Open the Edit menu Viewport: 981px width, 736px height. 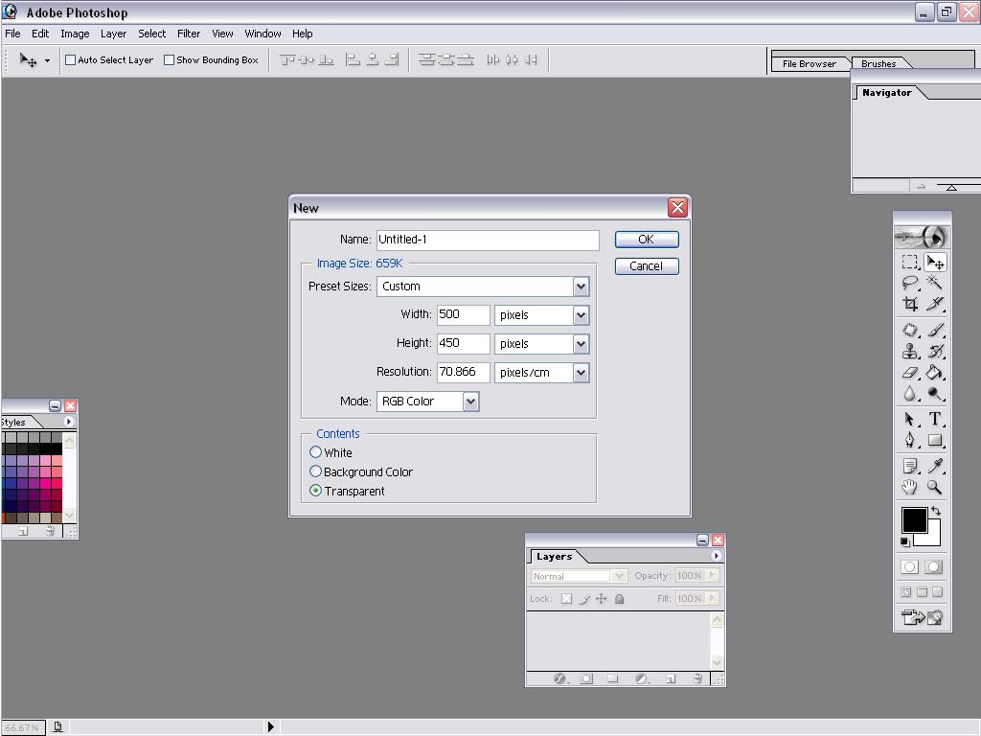pos(40,34)
